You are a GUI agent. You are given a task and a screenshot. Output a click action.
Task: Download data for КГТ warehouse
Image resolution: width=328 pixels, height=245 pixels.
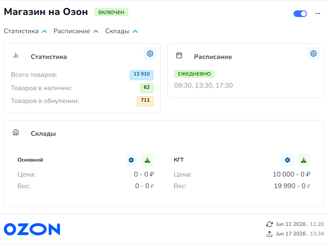pyautogui.click(x=304, y=160)
